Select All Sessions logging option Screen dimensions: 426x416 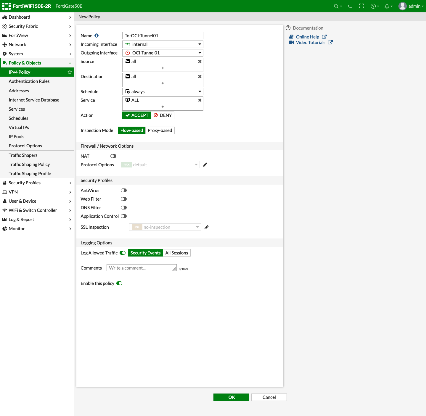[x=177, y=253]
